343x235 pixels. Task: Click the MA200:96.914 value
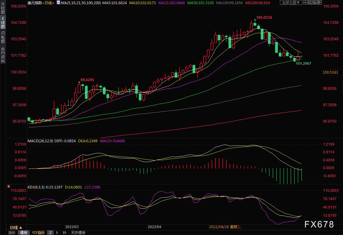tap(257, 3)
